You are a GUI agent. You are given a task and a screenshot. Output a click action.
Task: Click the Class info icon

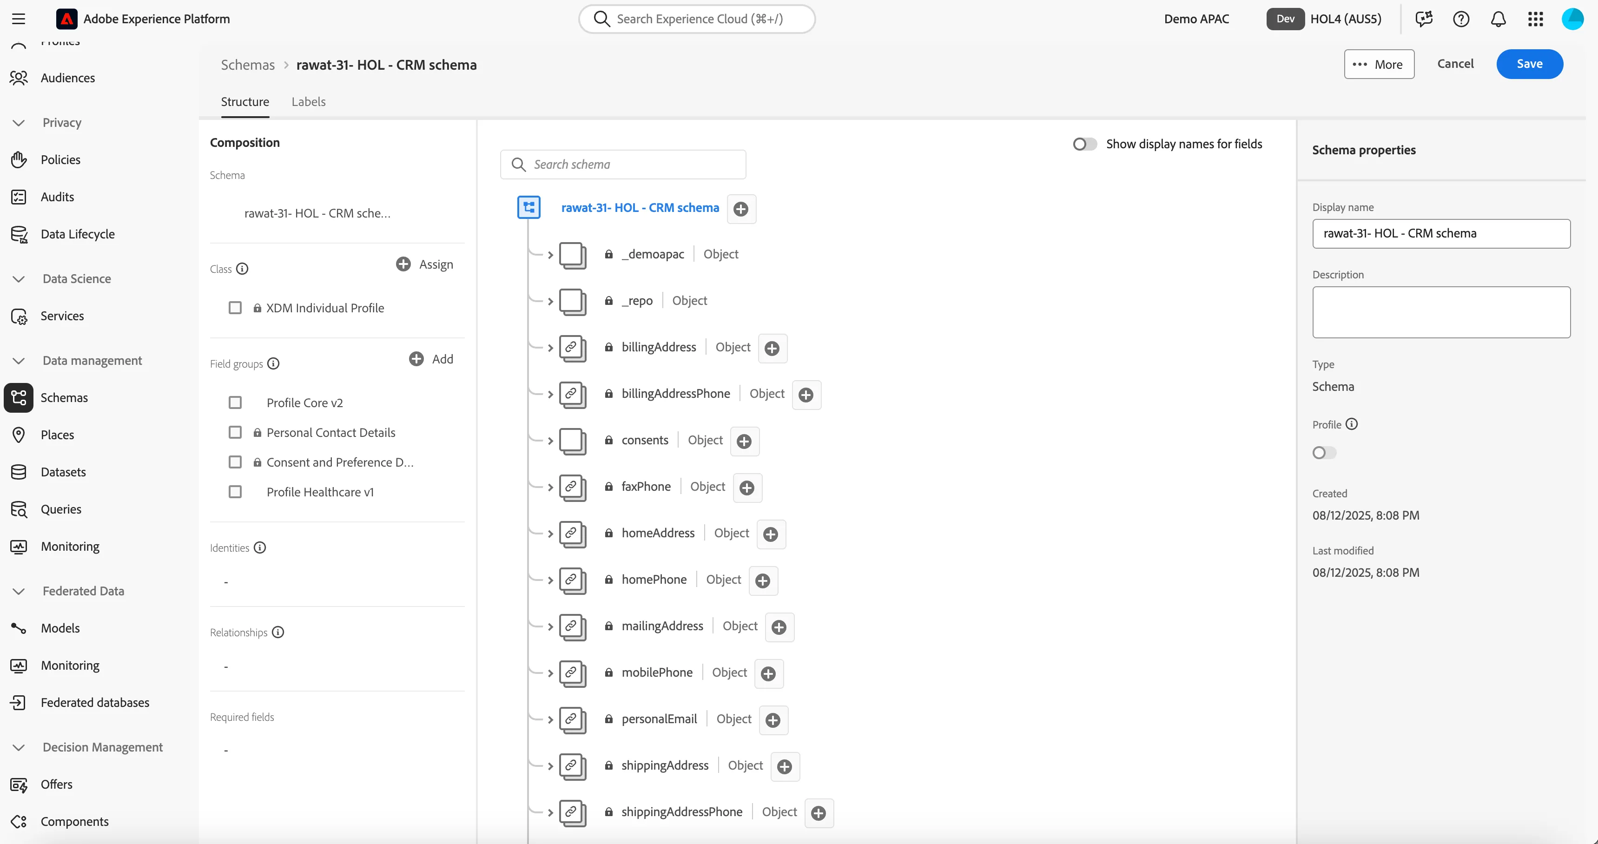(243, 269)
